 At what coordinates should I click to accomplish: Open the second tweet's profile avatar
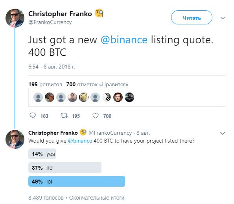15,139
